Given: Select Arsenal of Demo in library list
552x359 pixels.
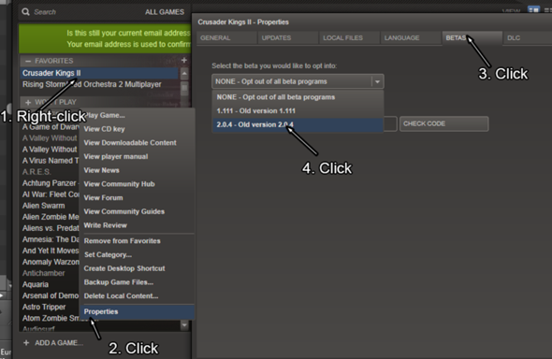Looking at the screenshot, I should click(51, 295).
